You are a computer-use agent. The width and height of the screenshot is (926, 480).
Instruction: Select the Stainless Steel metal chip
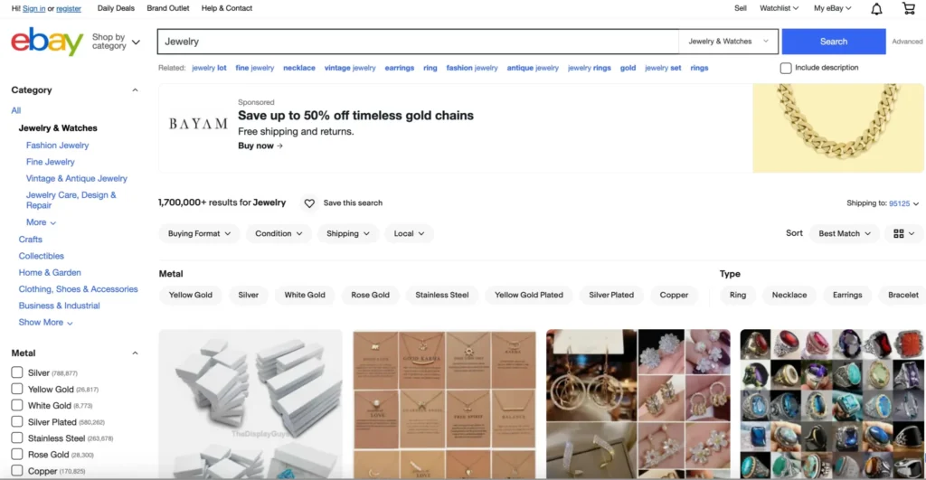coord(441,296)
